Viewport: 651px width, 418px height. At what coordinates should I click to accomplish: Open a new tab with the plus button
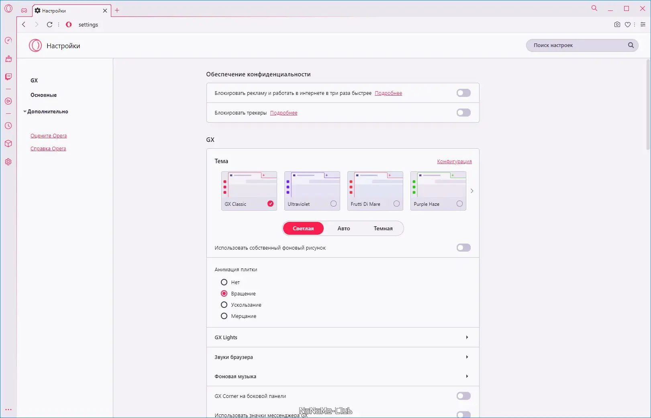point(117,10)
